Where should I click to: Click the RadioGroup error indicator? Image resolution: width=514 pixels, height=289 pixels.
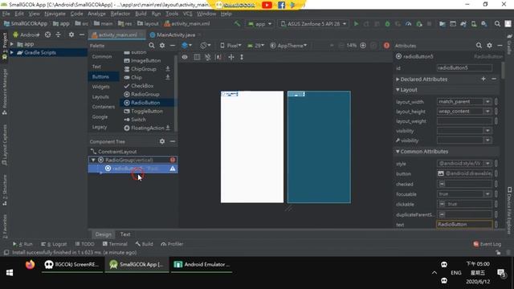coord(173,160)
